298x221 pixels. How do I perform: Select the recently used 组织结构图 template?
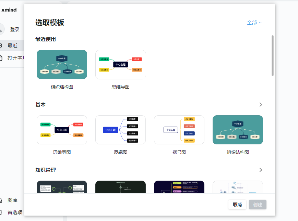62,64
